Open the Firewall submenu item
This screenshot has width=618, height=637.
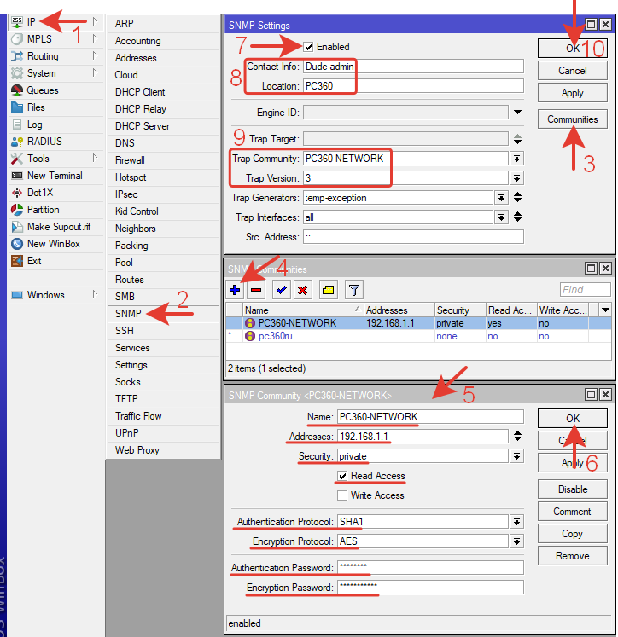click(x=163, y=160)
